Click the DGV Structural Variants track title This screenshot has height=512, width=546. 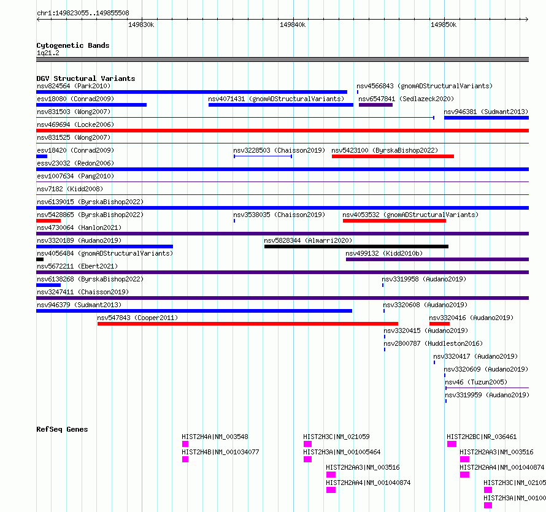coord(86,78)
